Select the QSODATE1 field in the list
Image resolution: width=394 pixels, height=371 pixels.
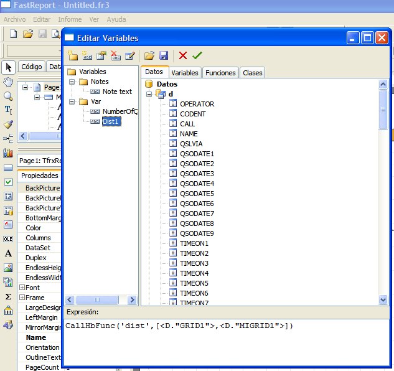(197, 154)
